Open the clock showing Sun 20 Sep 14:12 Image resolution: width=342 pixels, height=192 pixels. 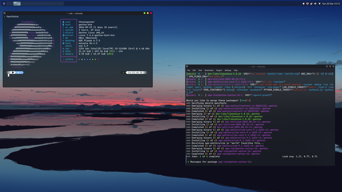click(331, 4)
